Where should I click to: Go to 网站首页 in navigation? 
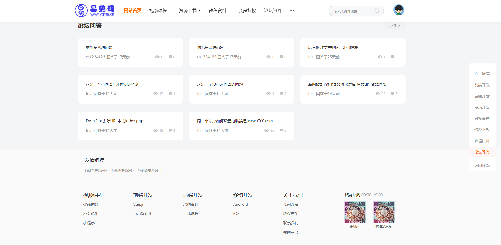pos(132,11)
